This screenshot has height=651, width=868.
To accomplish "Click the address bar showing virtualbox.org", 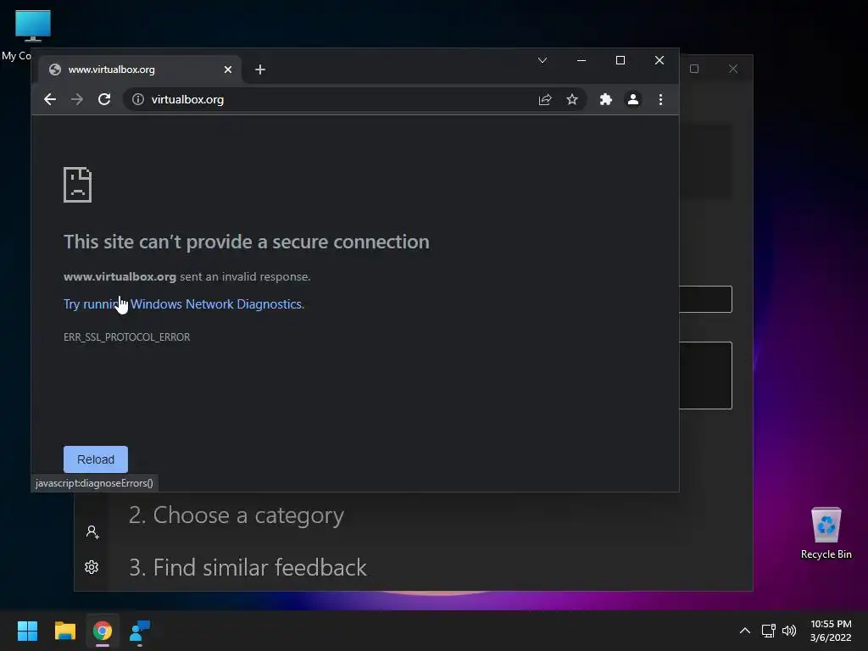I will [x=354, y=100].
